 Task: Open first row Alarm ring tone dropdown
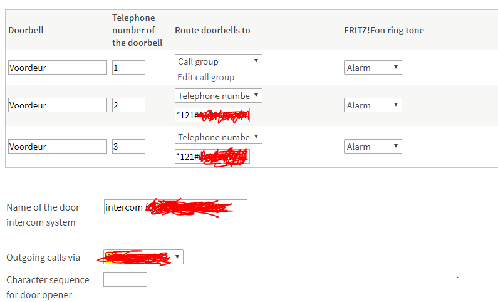pos(373,68)
